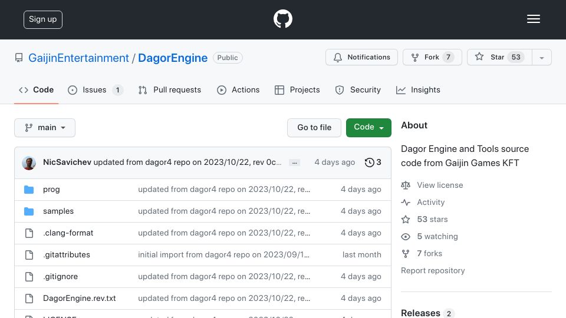
Task: Open the hamburger navigation menu
Action: tap(533, 19)
